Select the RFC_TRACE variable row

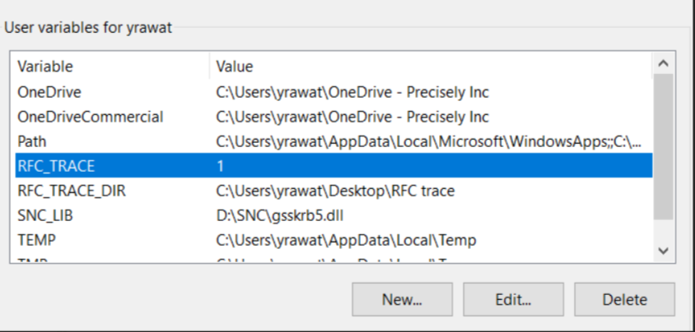[x=56, y=165]
